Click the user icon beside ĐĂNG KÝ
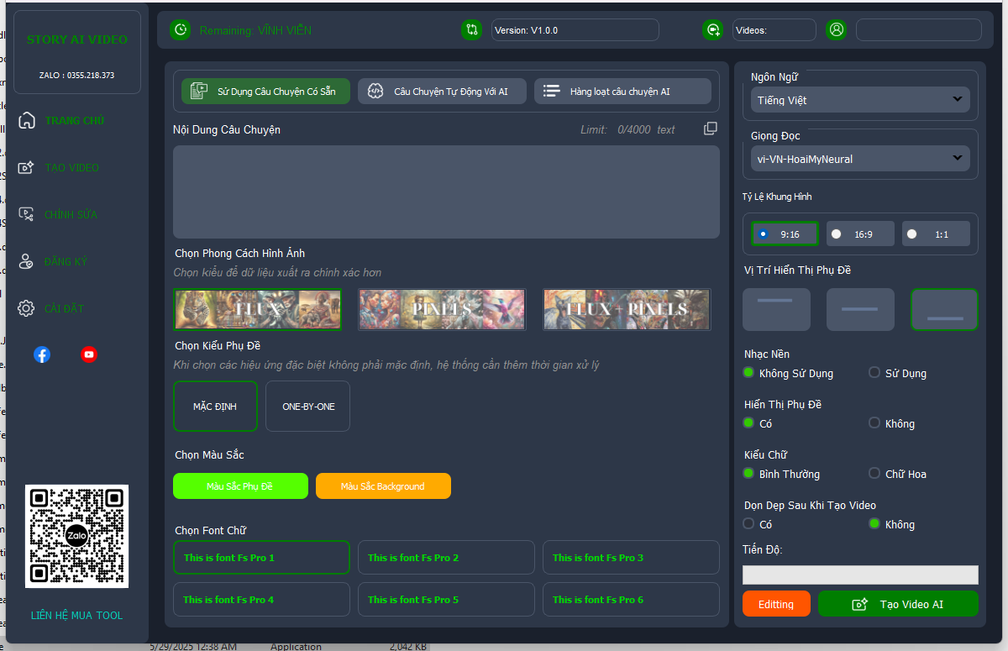1008x651 pixels. click(28, 261)
